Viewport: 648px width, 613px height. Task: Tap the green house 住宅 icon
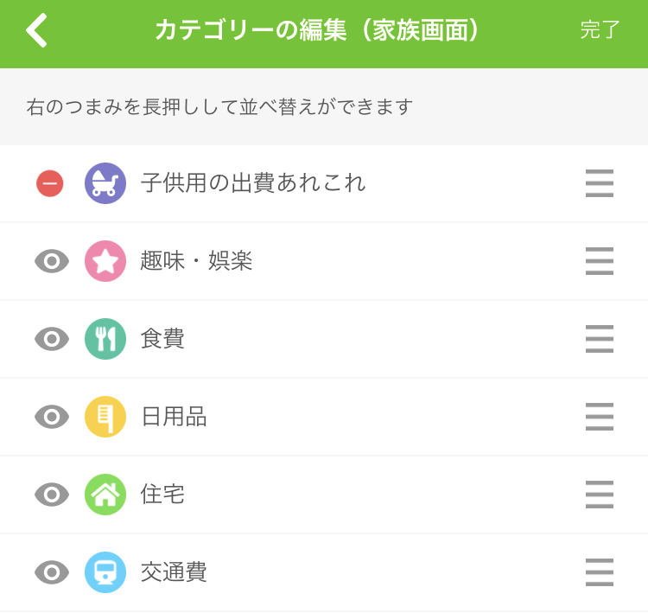105,495
